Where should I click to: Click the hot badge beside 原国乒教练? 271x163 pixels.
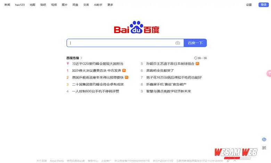126,77
